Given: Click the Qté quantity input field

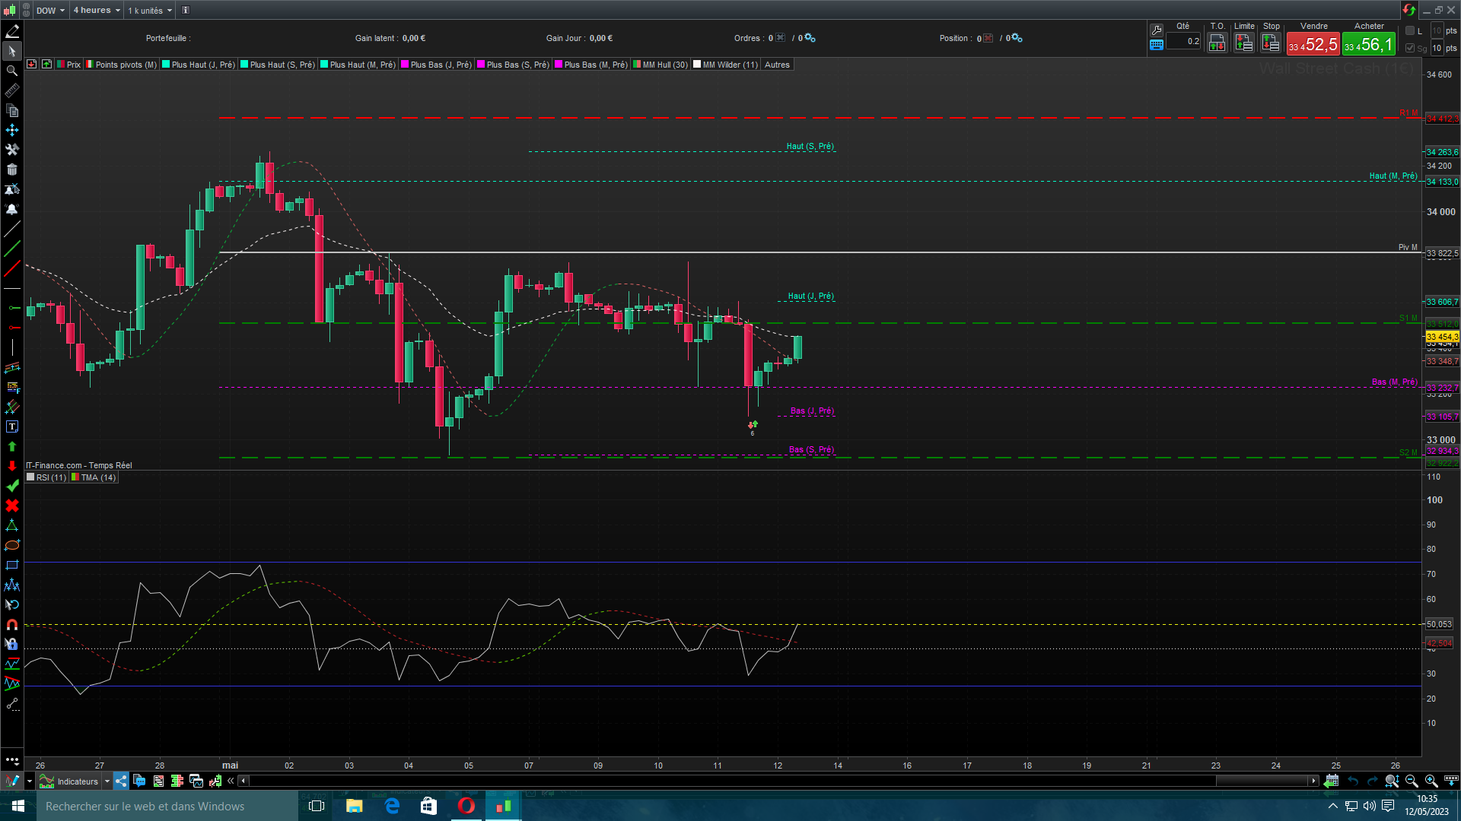Looking at the screenshot, I should [x=1186, y=42].
